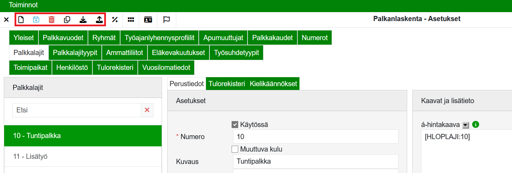
Task: Click the download import icon
Action: pyautogui.click(x=83, y=20)
